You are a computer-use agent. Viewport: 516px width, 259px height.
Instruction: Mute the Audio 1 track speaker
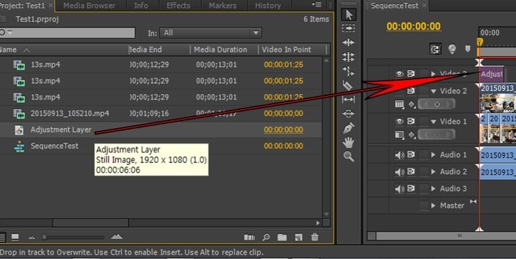tap(399, 155)
